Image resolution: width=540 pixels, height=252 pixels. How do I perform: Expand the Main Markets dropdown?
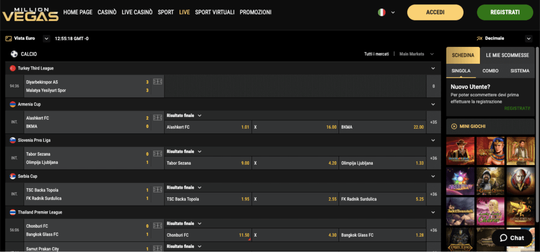point(432,54)
